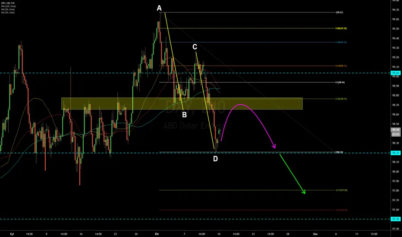This screenshot has width=402, height=237.
Task: Select the MA (50, close) indicator label
Action: coord(8,12)
